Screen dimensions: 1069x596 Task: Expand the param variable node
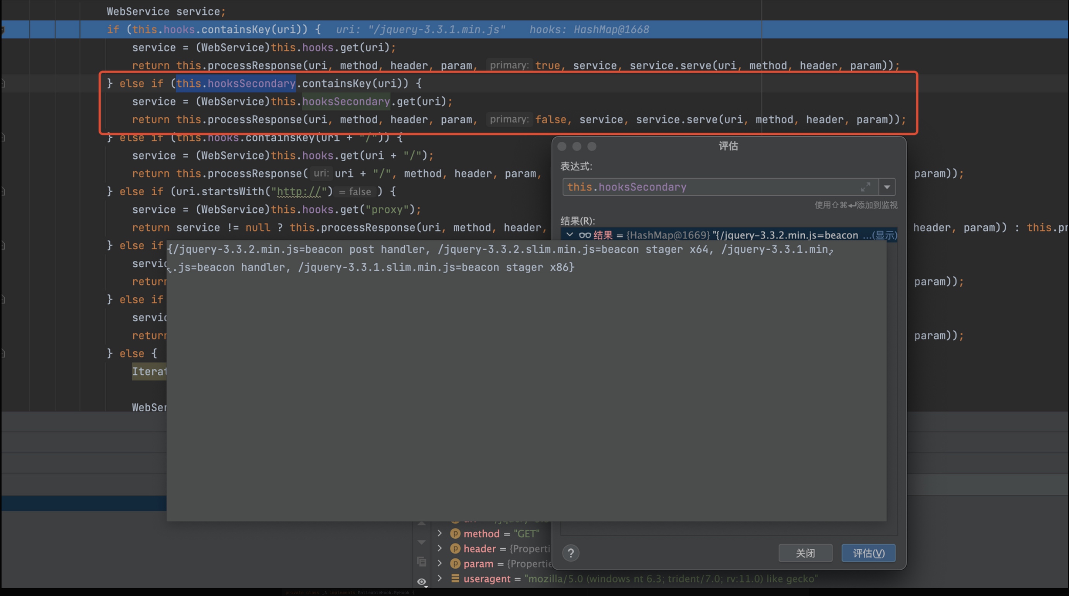pyautogui.click(x=440, y=563)
